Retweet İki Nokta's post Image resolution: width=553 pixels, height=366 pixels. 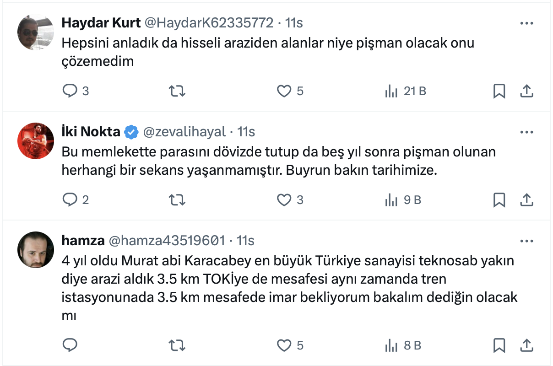(177, 200)
